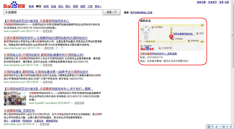Expand arrow next to www.myweb01.com/about/ 2012-08-07
Viewport: 234px width, 129px height.
72,103
